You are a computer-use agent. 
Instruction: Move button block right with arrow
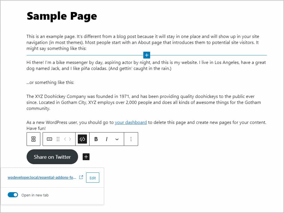coord(70,139)
